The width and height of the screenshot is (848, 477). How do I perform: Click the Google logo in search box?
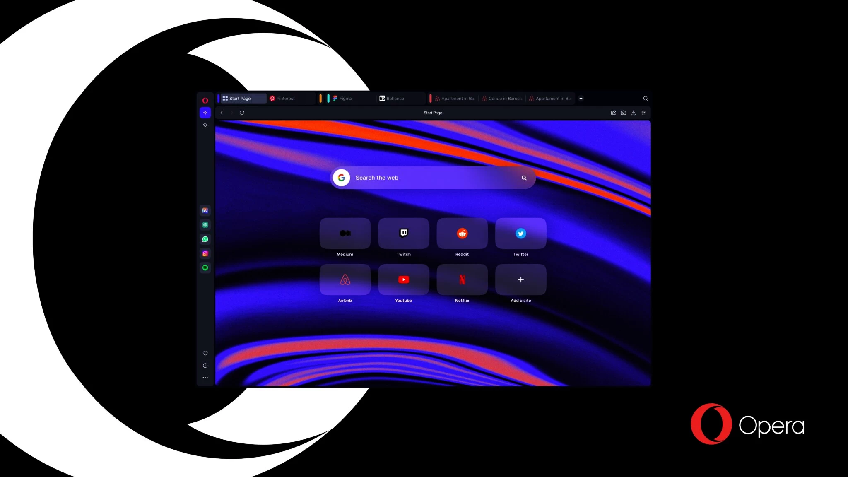click(x=341, y=178)
